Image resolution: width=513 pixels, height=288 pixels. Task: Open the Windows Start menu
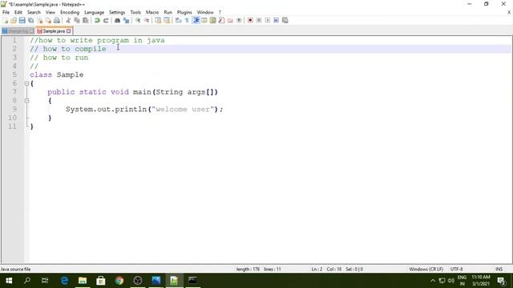click(x=9, y=281)
